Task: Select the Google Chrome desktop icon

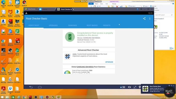Action: tap(3, 43)
